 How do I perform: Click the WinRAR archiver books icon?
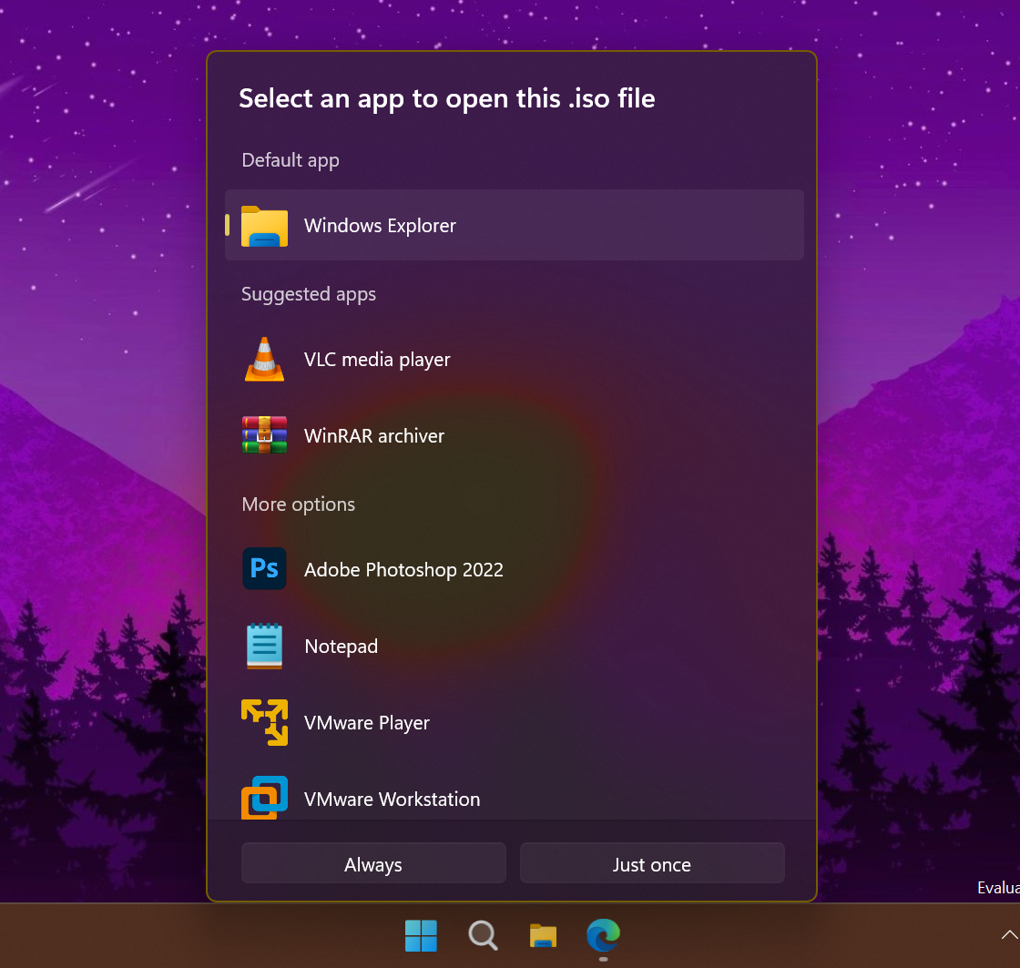click(264, 435)
